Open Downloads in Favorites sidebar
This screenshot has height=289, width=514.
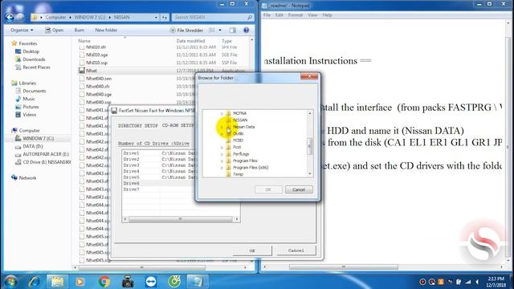tap(34, 59)
